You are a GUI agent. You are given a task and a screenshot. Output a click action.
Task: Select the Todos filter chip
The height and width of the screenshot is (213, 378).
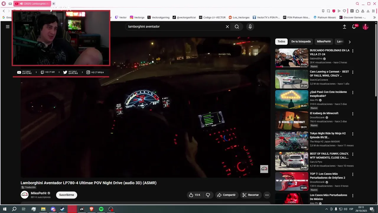tap(281, 41)
